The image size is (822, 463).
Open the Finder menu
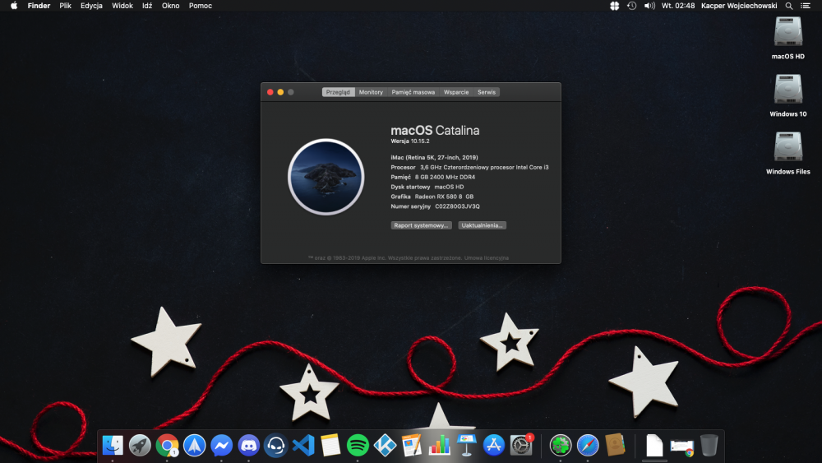39,6
